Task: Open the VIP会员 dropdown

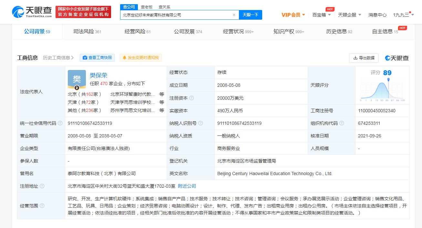Action: [x=293, y=15]
